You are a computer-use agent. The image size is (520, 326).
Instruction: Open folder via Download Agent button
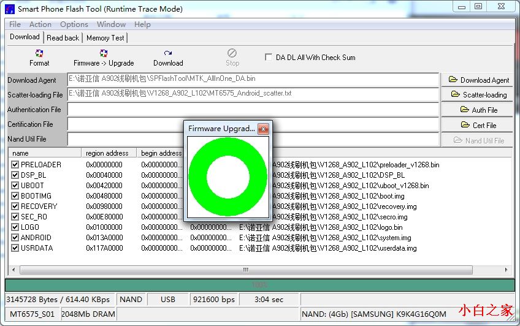click(477, 80)
